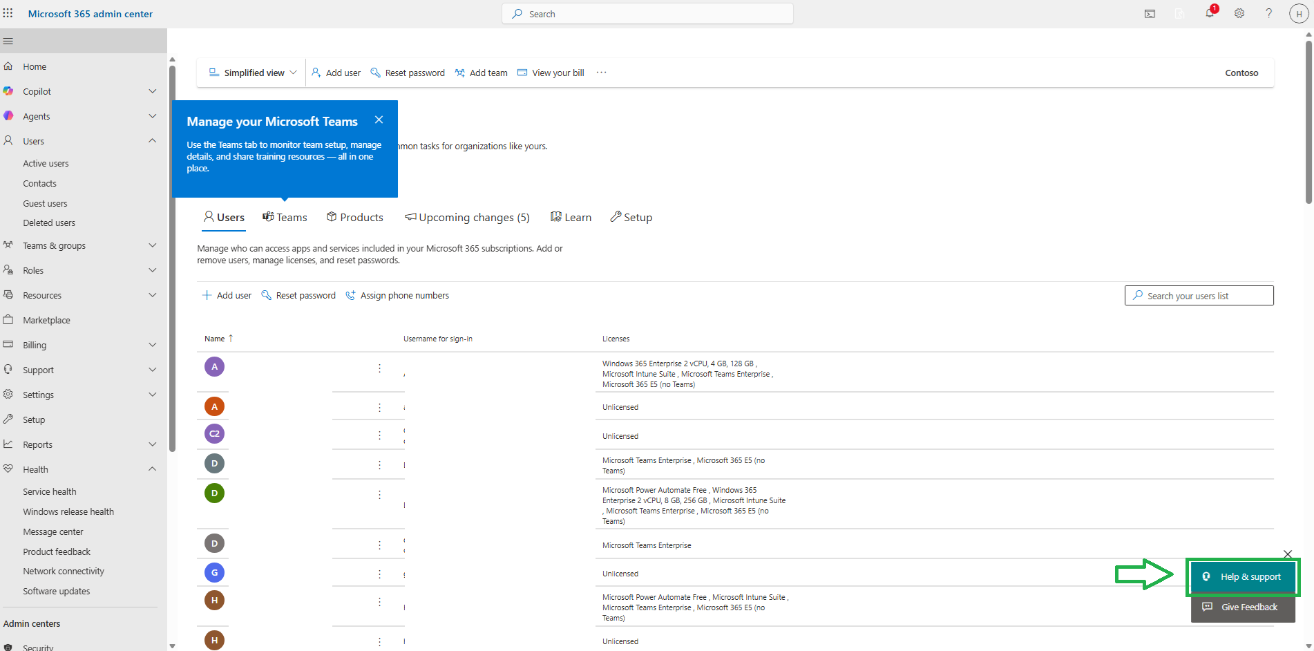Click the help question mark icon
Image resolution: width=1314 pixels, height=651 pixels.
tap(1268, 13)
